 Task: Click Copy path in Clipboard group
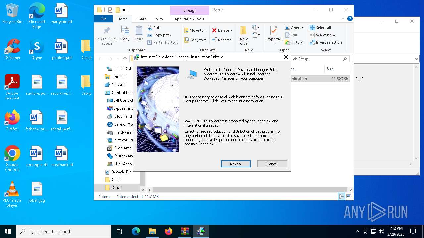[159, 35]
